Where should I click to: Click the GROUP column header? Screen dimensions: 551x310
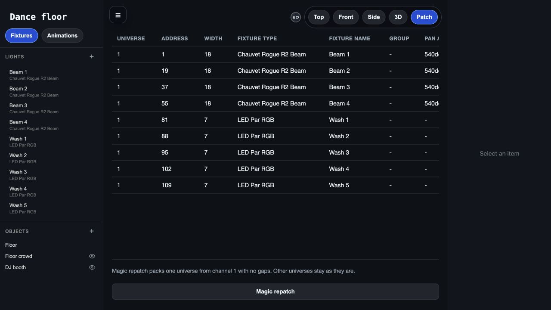click(x=399, y=38)
